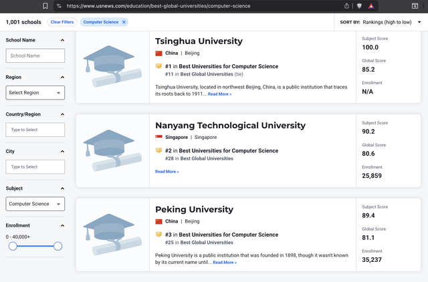Open the Computer Science subject dropdown
This screenshot has height=282, width=428.
(35, 204)
